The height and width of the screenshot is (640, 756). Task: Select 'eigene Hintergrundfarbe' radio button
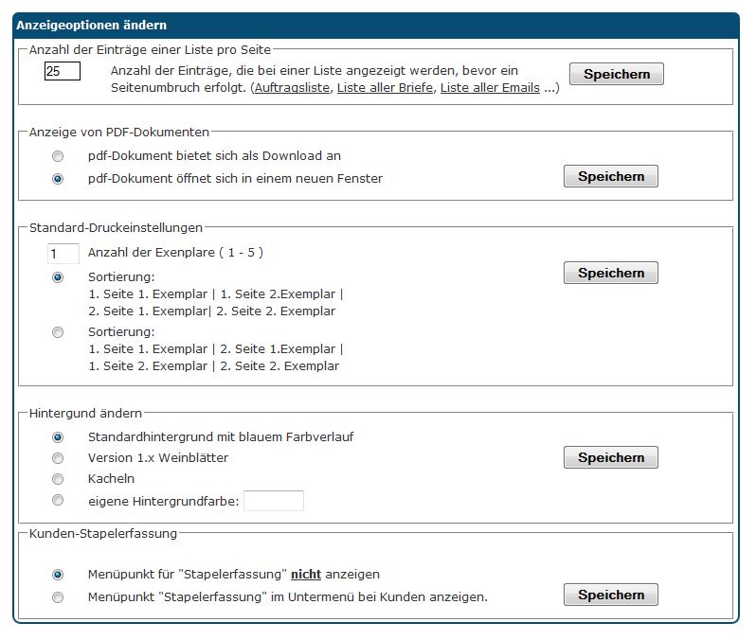tap(58, 500)
